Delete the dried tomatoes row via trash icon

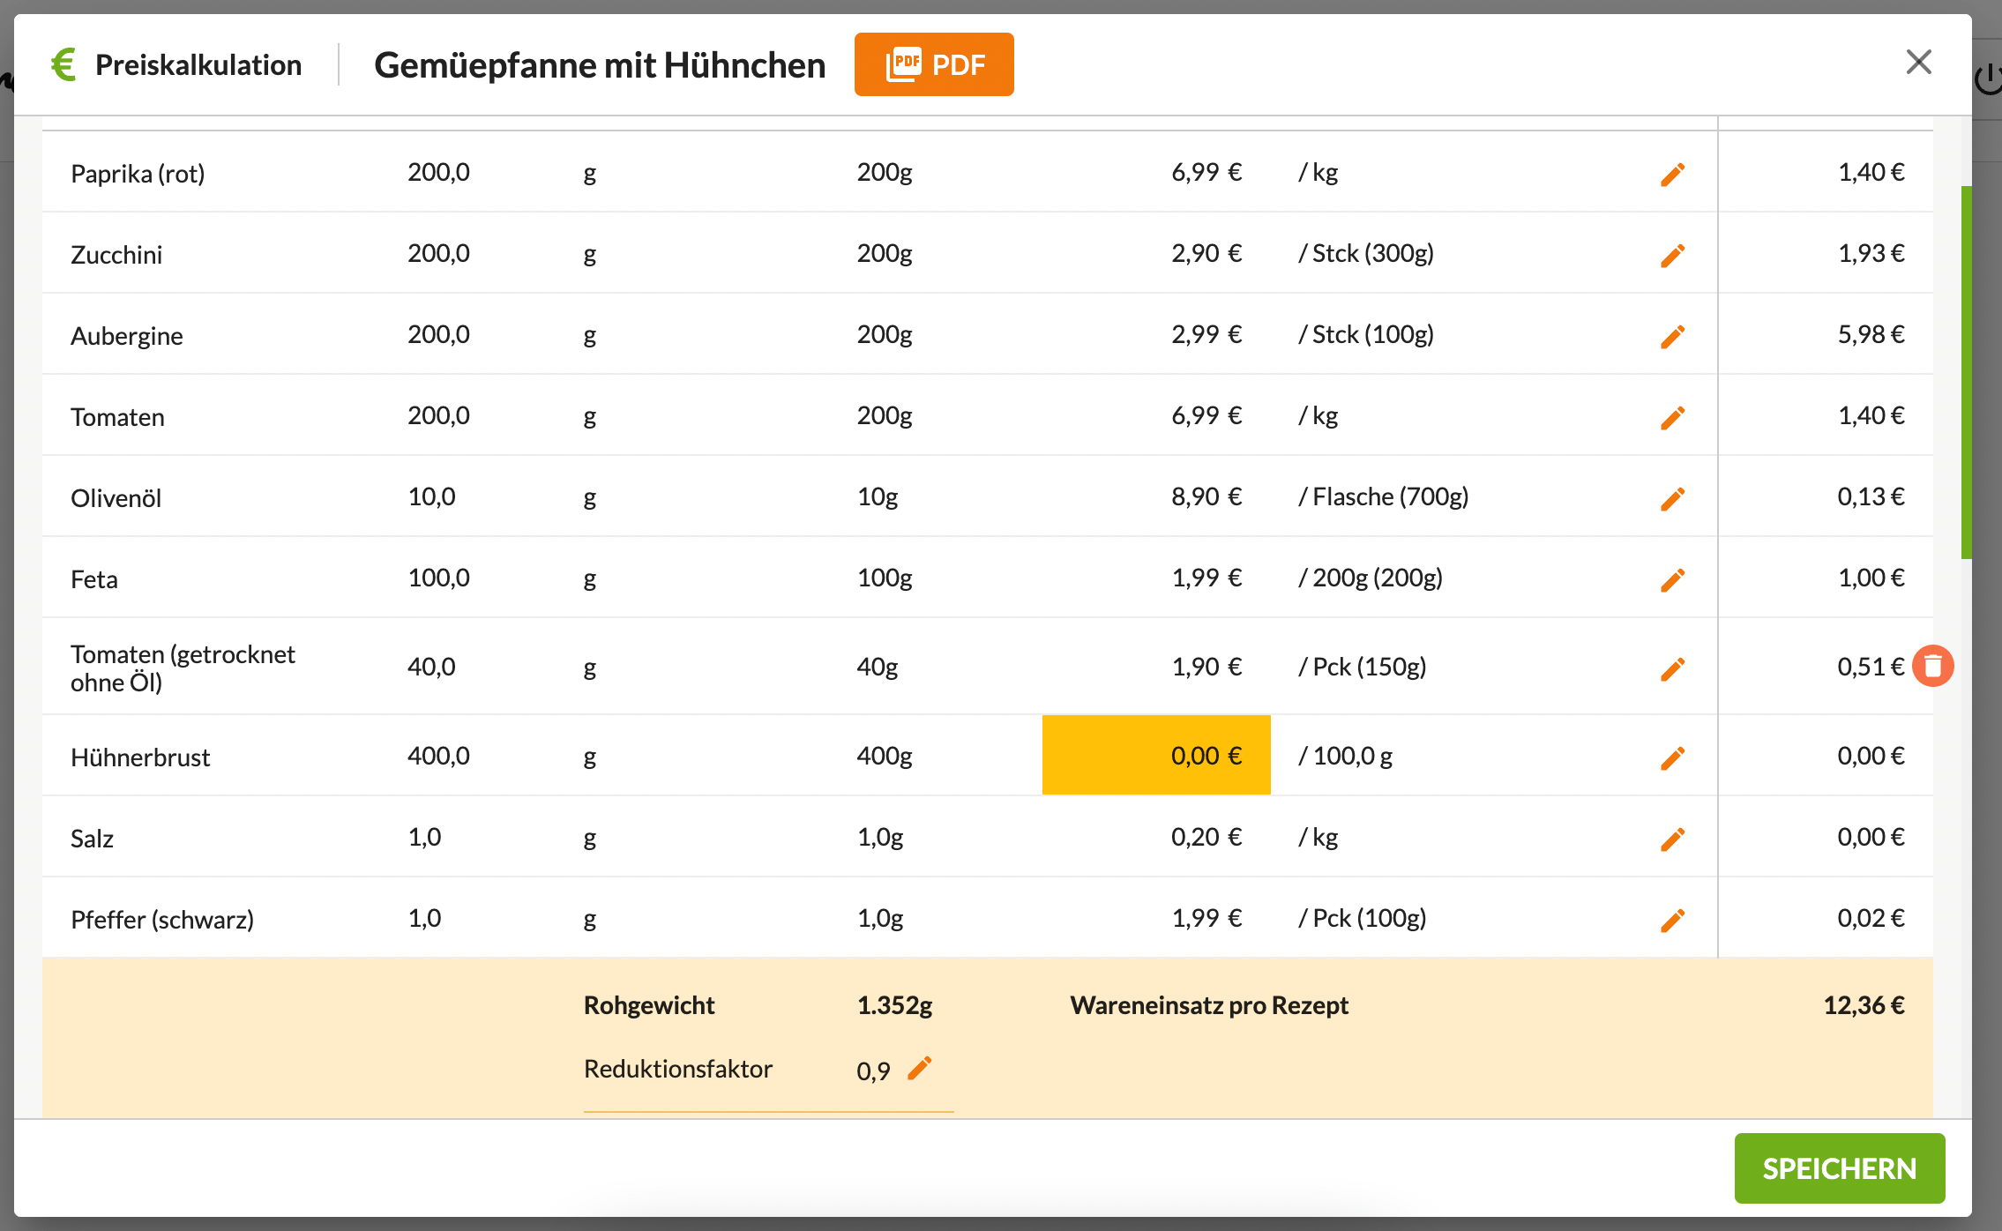point(1932,666)
